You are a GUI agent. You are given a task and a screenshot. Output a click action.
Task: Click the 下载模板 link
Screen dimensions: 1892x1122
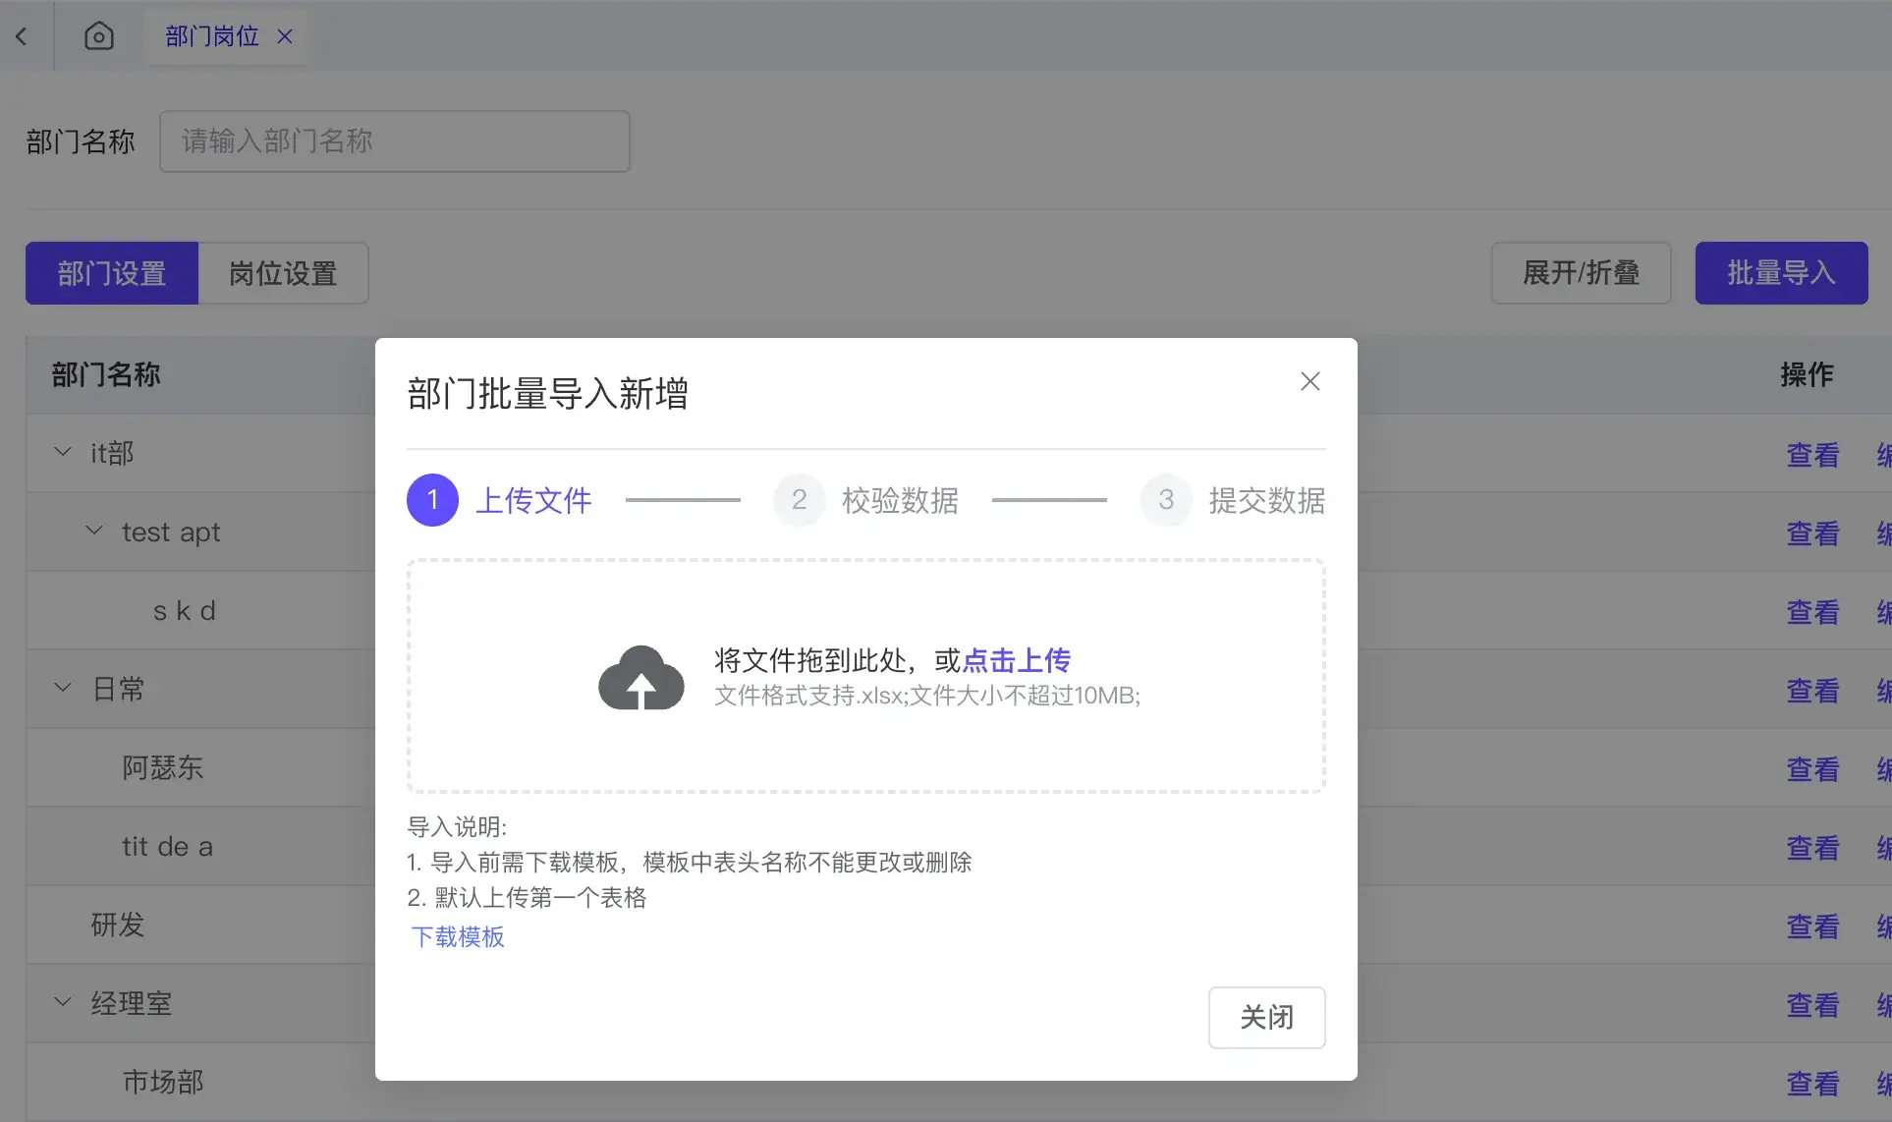pyautogui.click(x=458, y=936)
